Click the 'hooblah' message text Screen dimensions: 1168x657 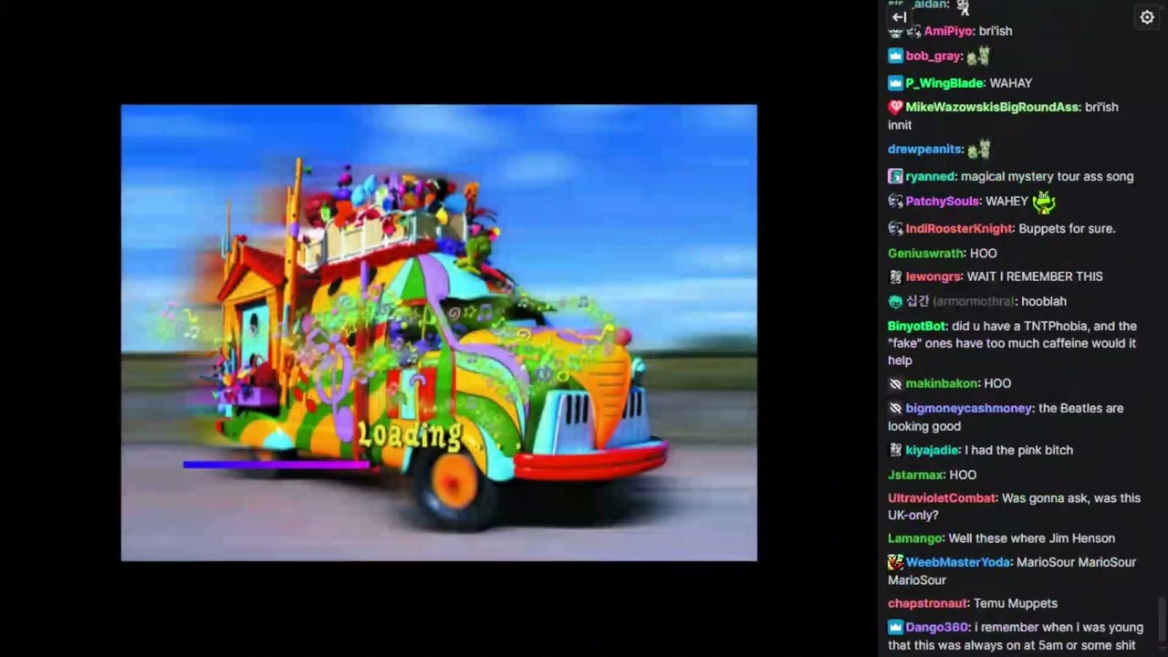[x=1044, y=301]
